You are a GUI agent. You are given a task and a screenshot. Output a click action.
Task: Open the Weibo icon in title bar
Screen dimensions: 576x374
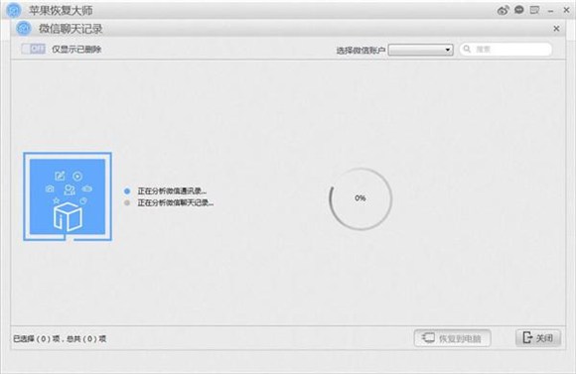click(x=503, y=10)
